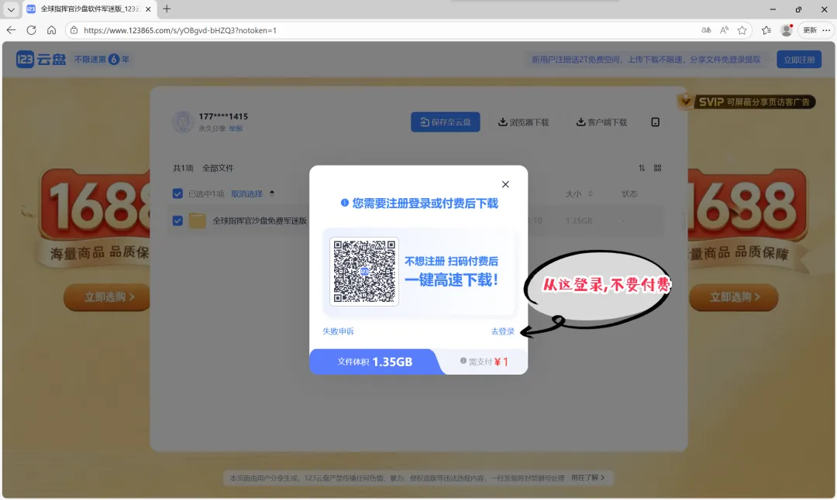Open the translate page icon
Viewport: 837px width, 500px height.
coord(706,30)
